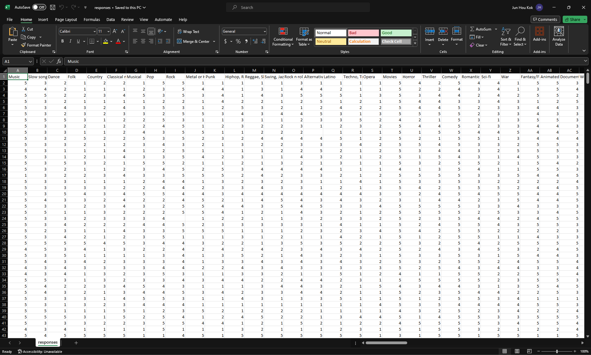This screenshot has width=591, height=355.
Task: Click the Percent Style icon
Action: point(238,41)
